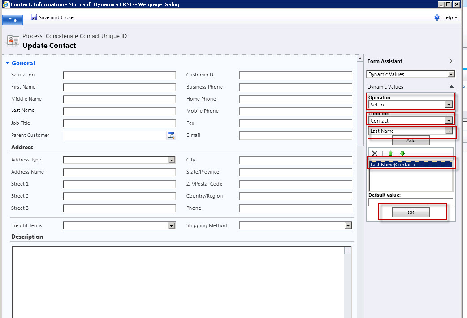This screenshot has width=467, height=318.
Task: Open the Address Type dropdown
Action: tap(171, 160)
